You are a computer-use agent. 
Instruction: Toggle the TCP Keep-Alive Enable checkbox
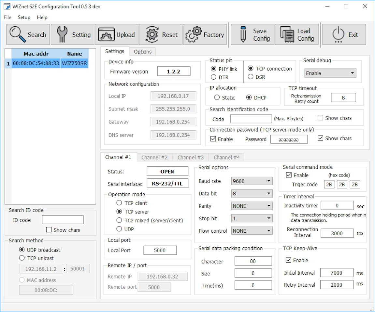tap(288, 260)
